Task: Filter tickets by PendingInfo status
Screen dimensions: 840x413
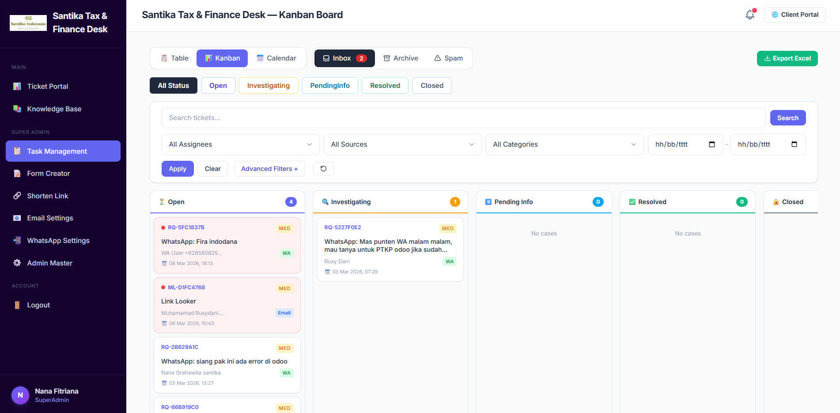Action: 329,86
